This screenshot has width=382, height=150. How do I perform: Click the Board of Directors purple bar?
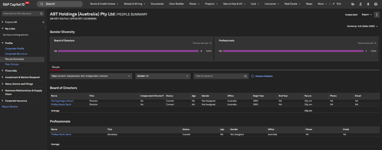[x=128, y=51]
